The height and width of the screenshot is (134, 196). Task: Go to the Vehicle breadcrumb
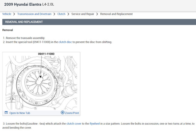[x=7, y=14]
